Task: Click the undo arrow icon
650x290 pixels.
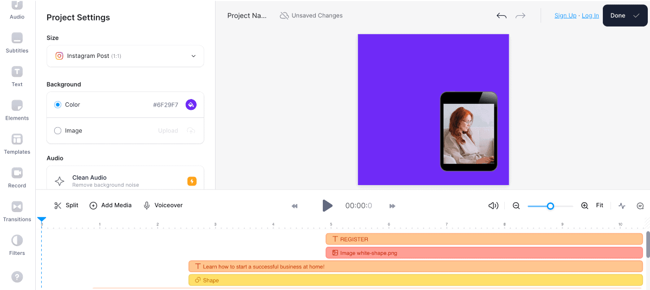Action: coord(501,16)
